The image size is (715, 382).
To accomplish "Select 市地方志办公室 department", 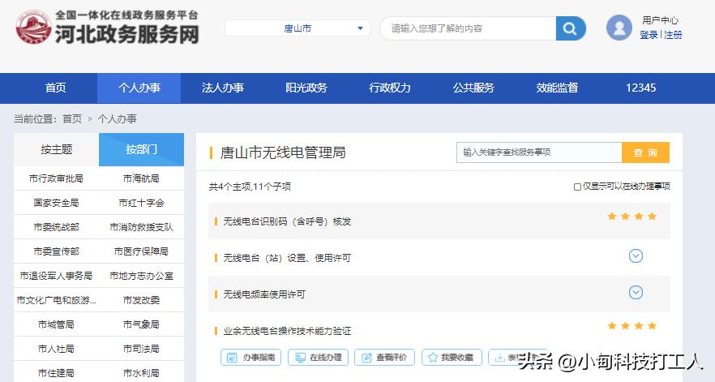I will pyautogui.click(x=141, y=276).
